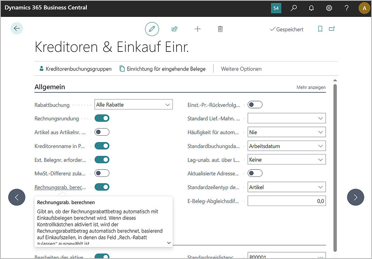Toggle Artikel aus Artikelnr. switch

[x=102, y=132]
